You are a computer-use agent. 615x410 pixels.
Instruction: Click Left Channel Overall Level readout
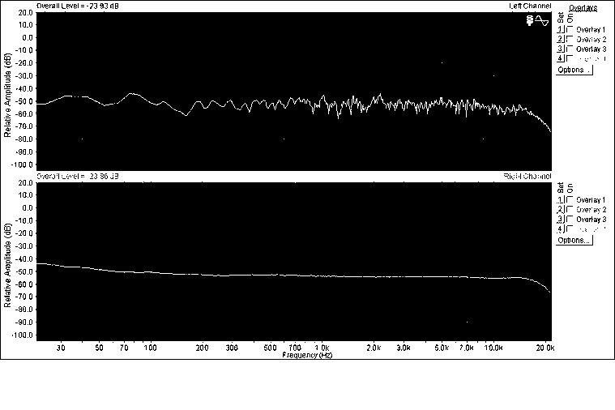[x=78, y=6]
